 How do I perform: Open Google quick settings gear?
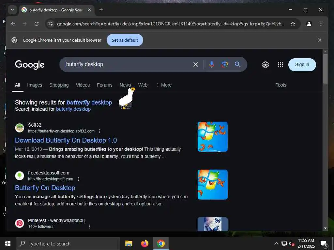(x=266, y=65)
